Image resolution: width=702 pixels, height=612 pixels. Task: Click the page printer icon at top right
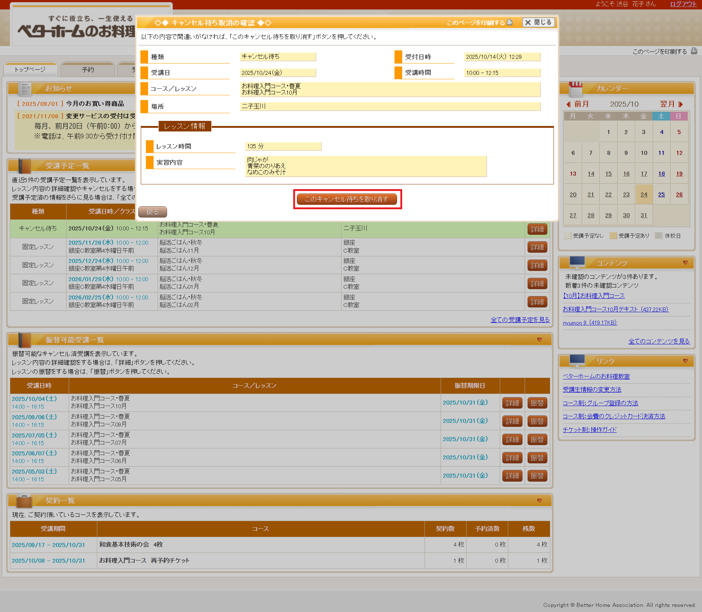(x=694, y=51)
